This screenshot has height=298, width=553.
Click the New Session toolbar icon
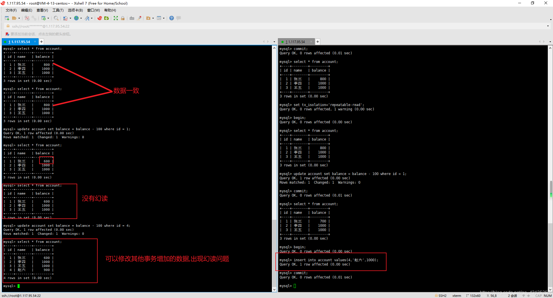[7, 18]
